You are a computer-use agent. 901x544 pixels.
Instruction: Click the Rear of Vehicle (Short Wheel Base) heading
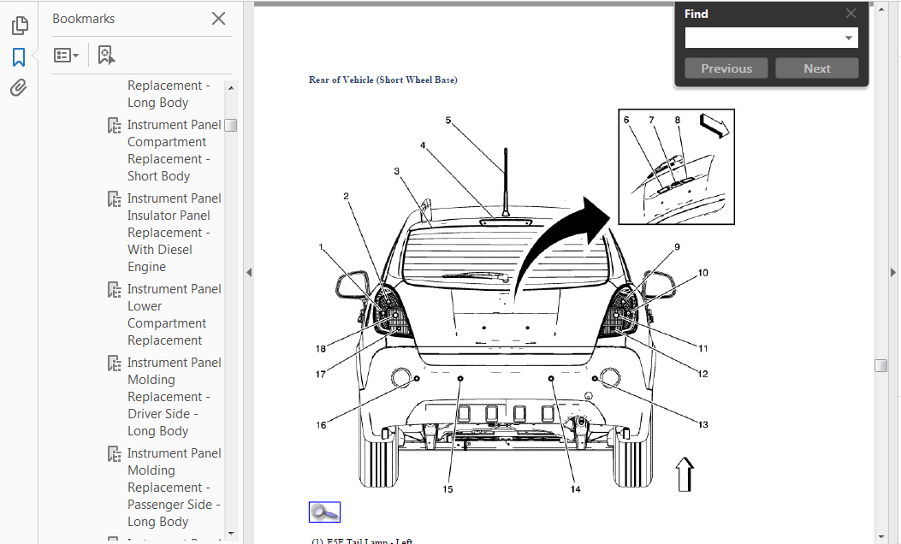[x=382, y=80]
